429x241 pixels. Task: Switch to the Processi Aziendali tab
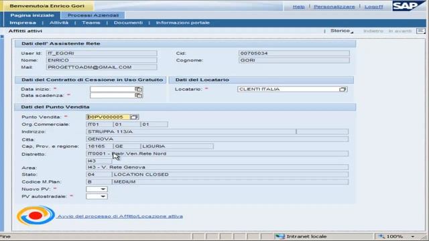[93, 15]
